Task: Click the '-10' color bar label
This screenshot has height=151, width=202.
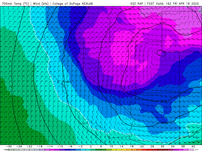Action: point(60,146)
